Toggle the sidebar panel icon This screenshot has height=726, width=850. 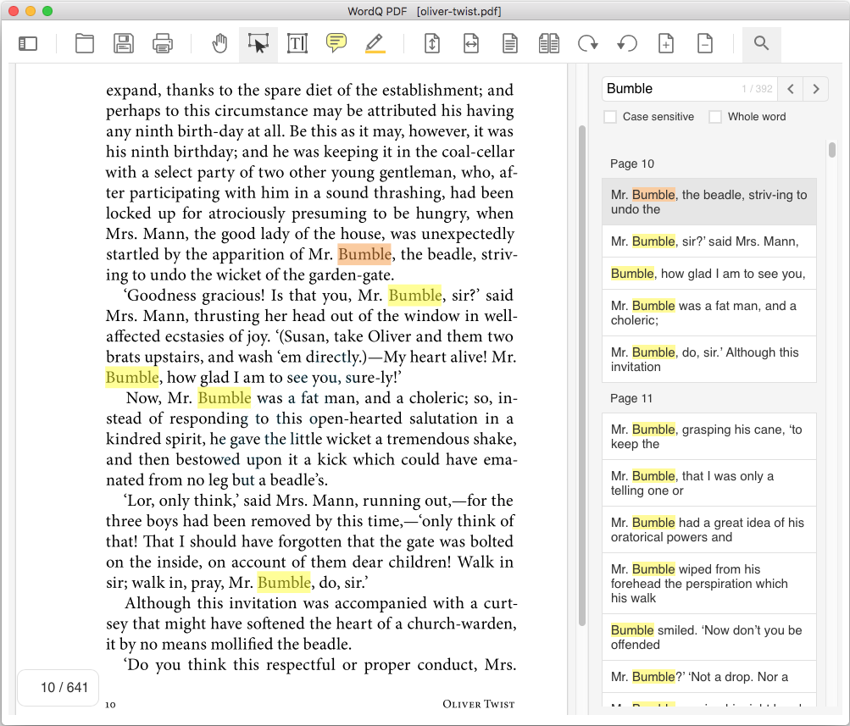(x=28, y=43)
